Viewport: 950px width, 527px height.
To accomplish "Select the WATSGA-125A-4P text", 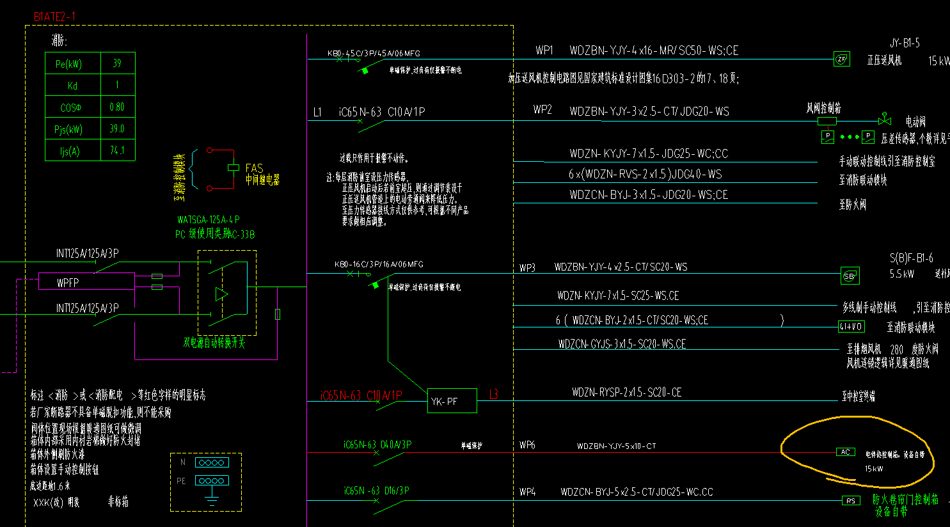I will pyautogui.click(x=209, y=220).
